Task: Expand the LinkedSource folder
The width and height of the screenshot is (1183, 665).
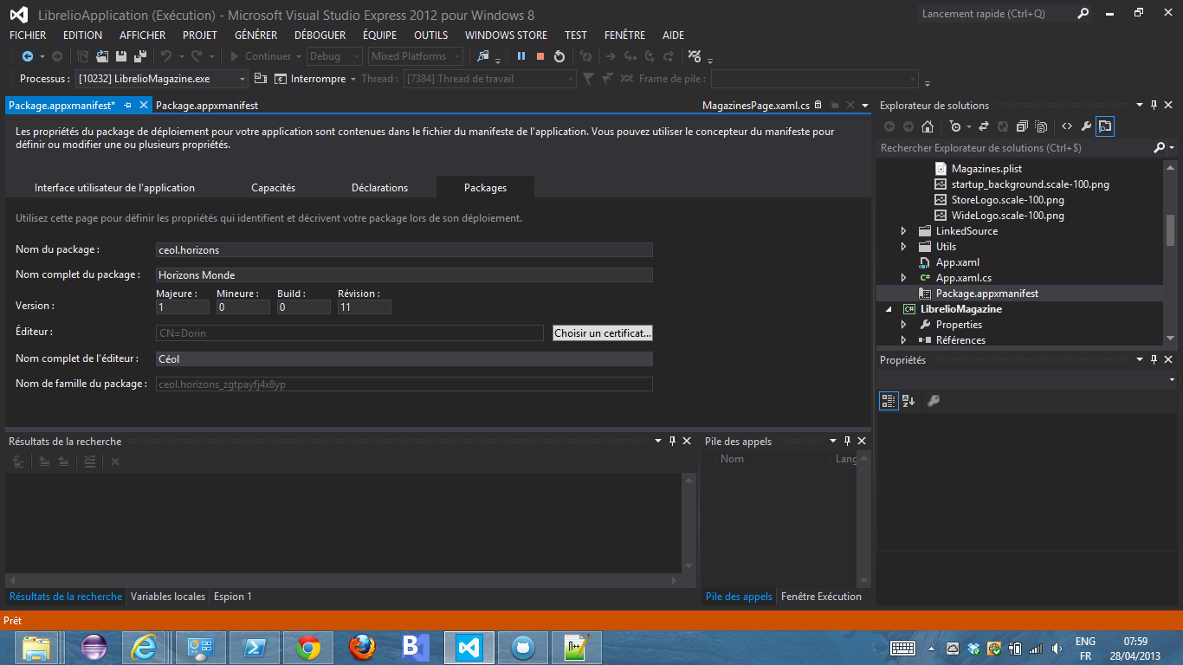Action: [903, 231]
